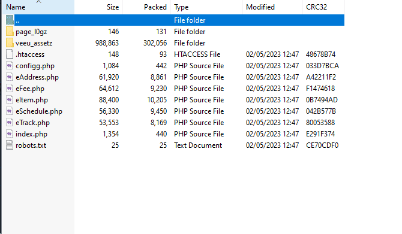Viewport: 402px width, 234px height.
Task: Click the CRC32 value 48678B74
Action: point(321,54)
